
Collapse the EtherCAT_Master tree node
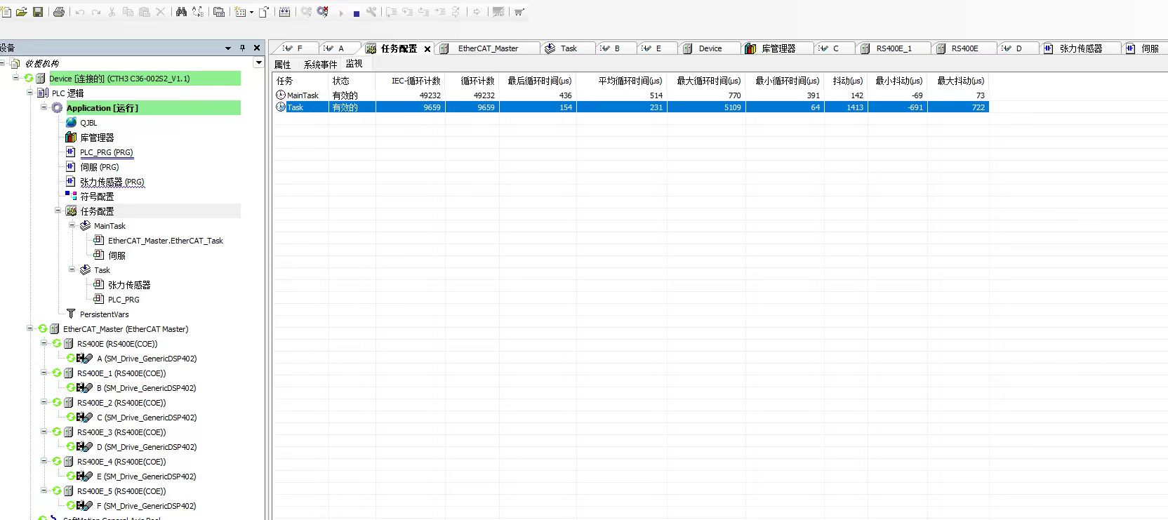point(30,328)
